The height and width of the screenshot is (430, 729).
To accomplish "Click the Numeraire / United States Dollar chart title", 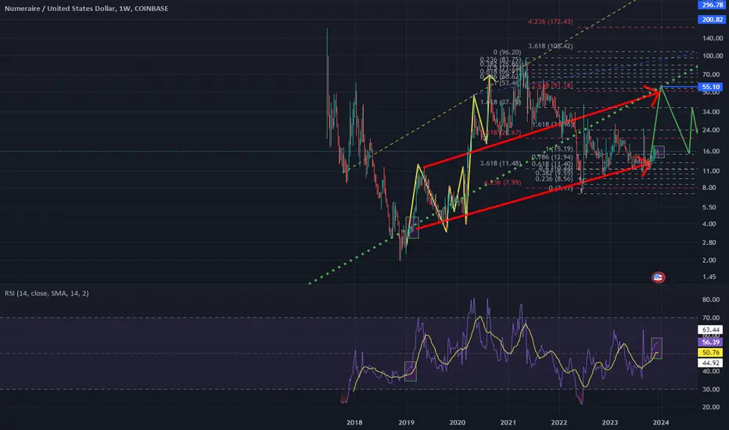I will [87, 9].
